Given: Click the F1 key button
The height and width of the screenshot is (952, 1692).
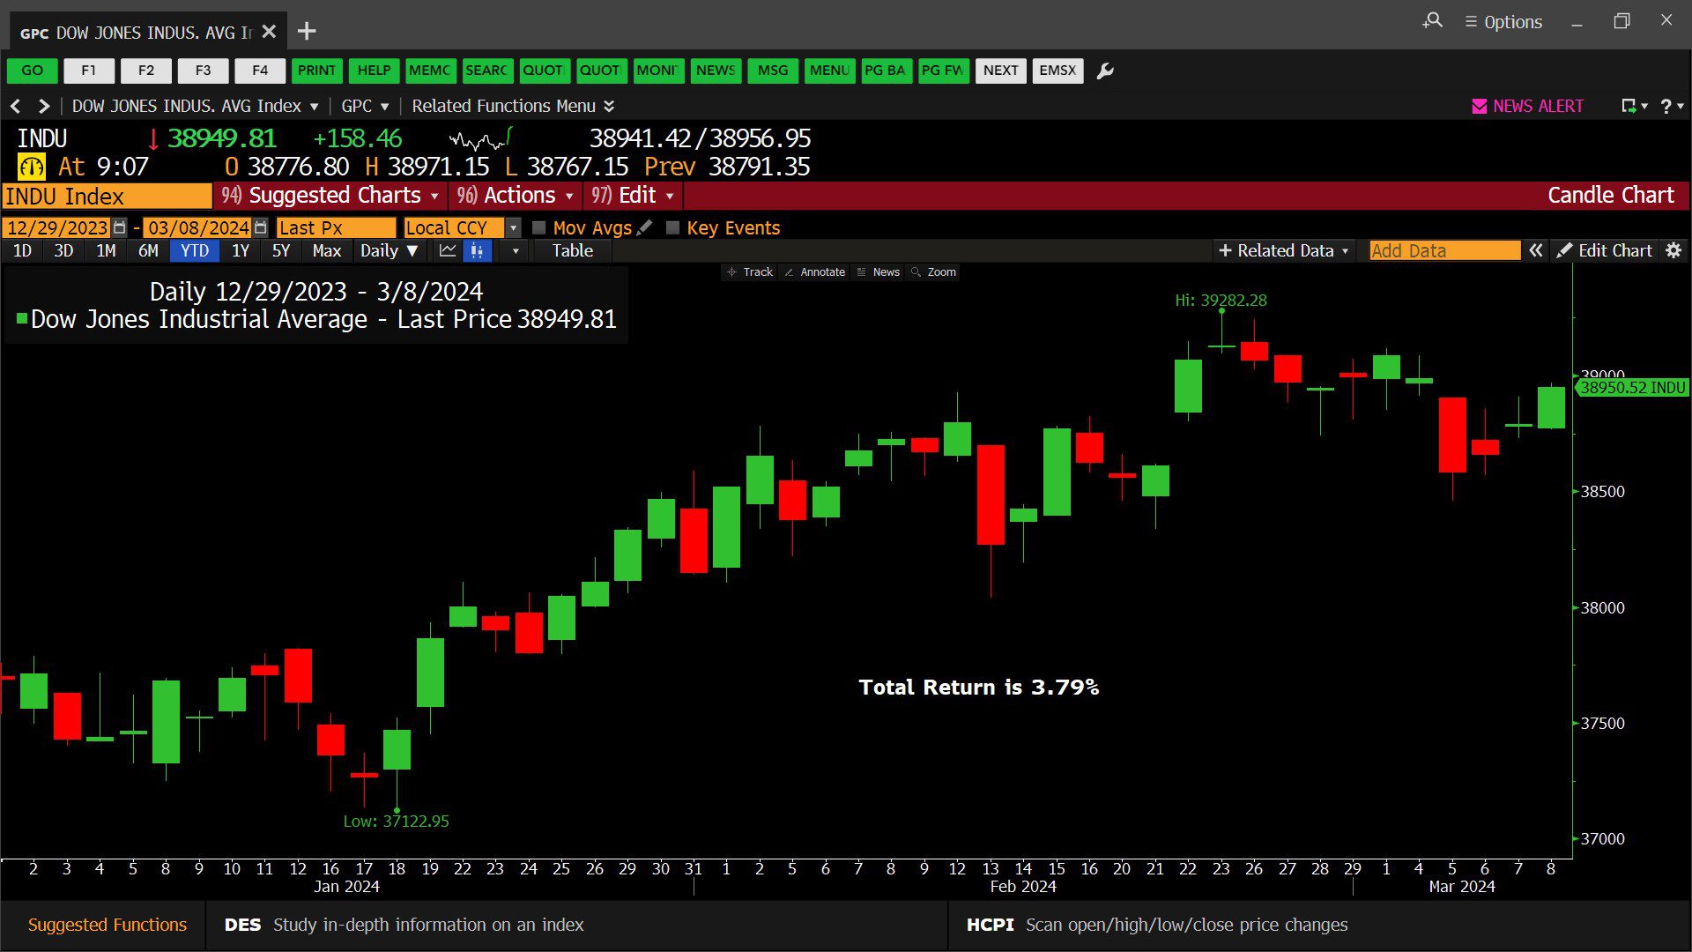Looking at the screenshot, I should tap(89, 71).
